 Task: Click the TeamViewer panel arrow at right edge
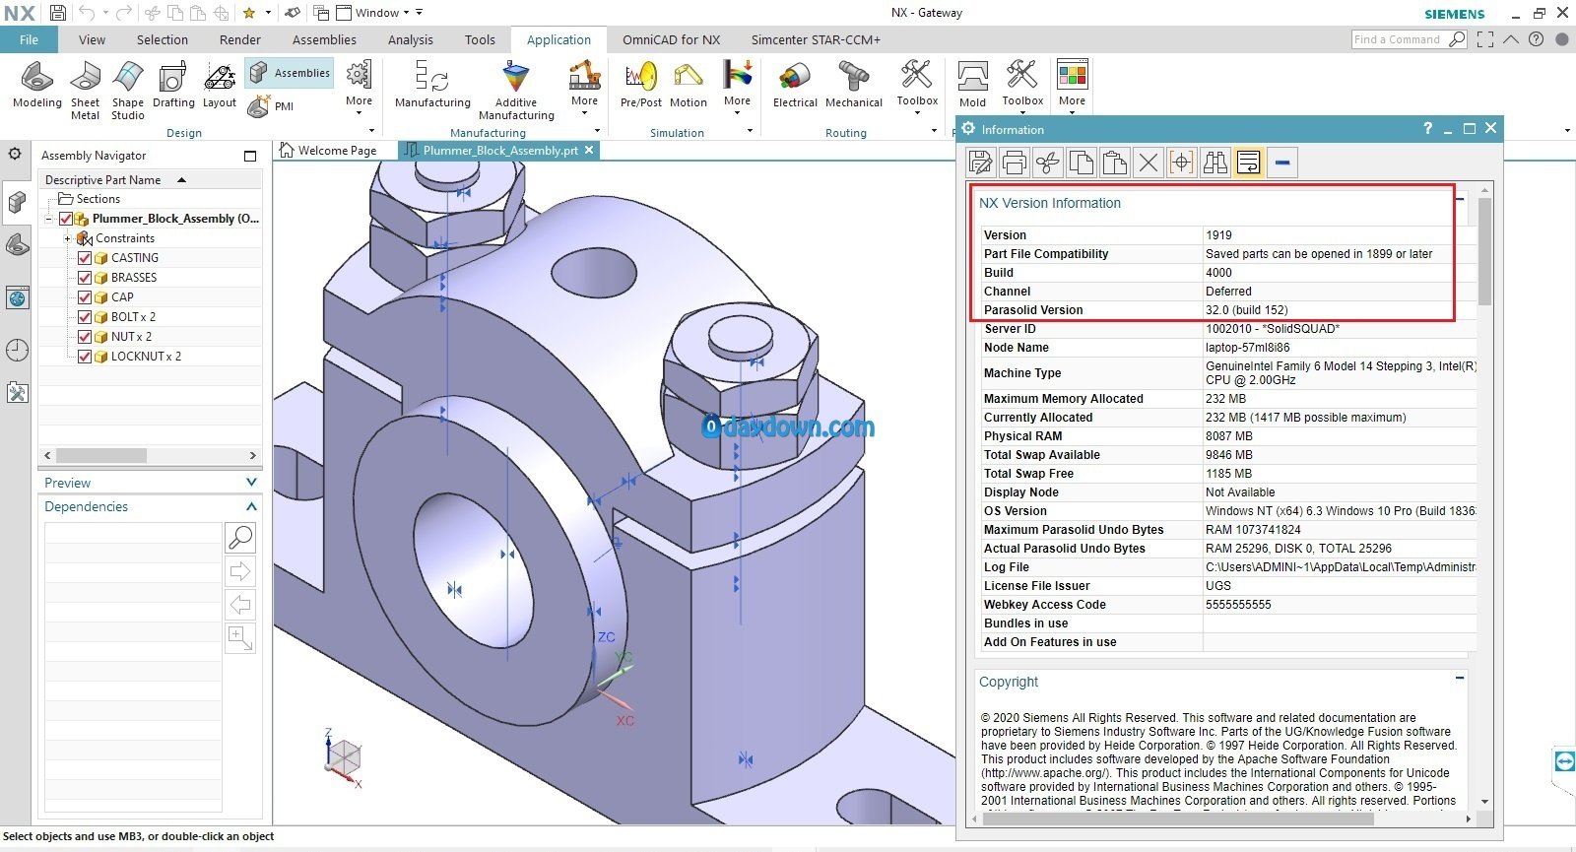coord(1564,761)
